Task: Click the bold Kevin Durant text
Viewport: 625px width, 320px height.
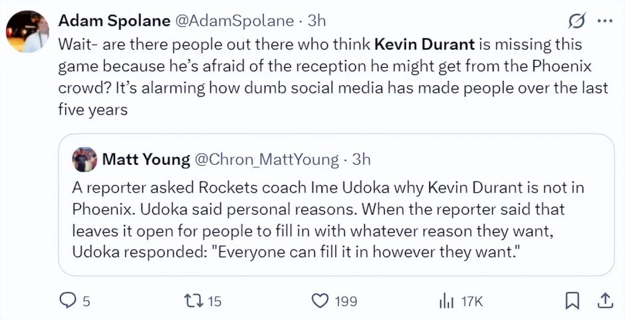Action: (x=425, y=45)
